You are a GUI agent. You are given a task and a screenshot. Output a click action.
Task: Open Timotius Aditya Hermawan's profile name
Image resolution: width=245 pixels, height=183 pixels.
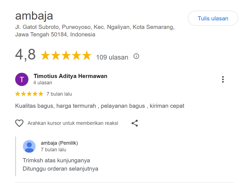tap(70, 76)
